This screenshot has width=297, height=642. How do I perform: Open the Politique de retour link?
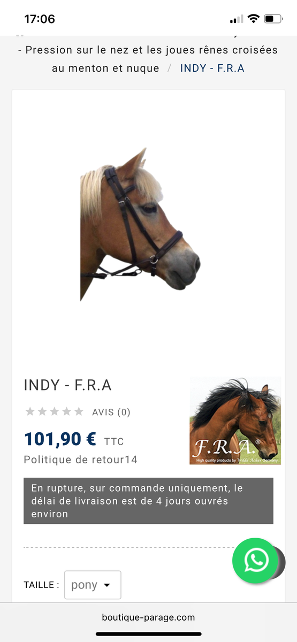click(81, 460)
